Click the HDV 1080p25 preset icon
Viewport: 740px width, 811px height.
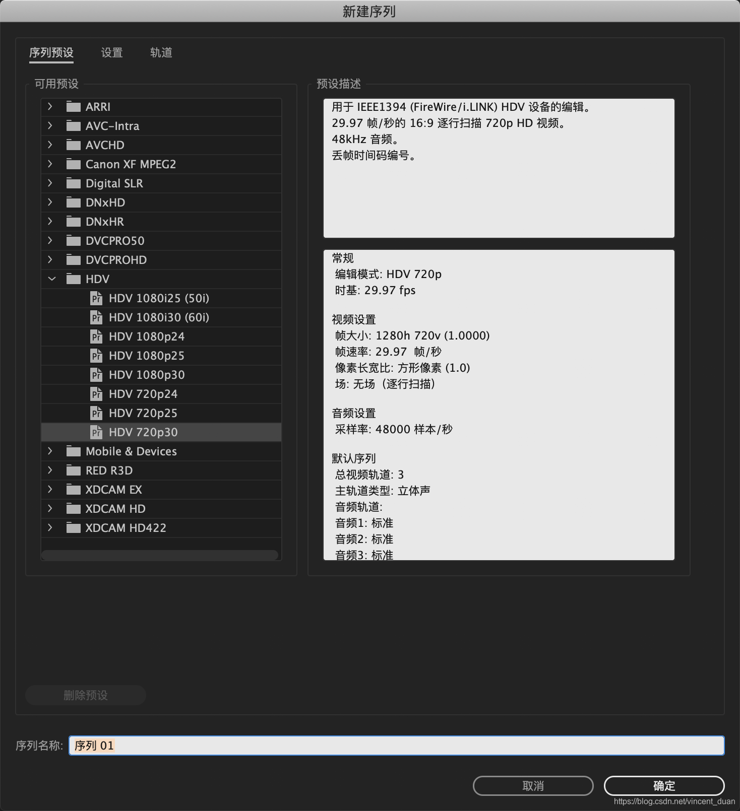tap(96, 356)
